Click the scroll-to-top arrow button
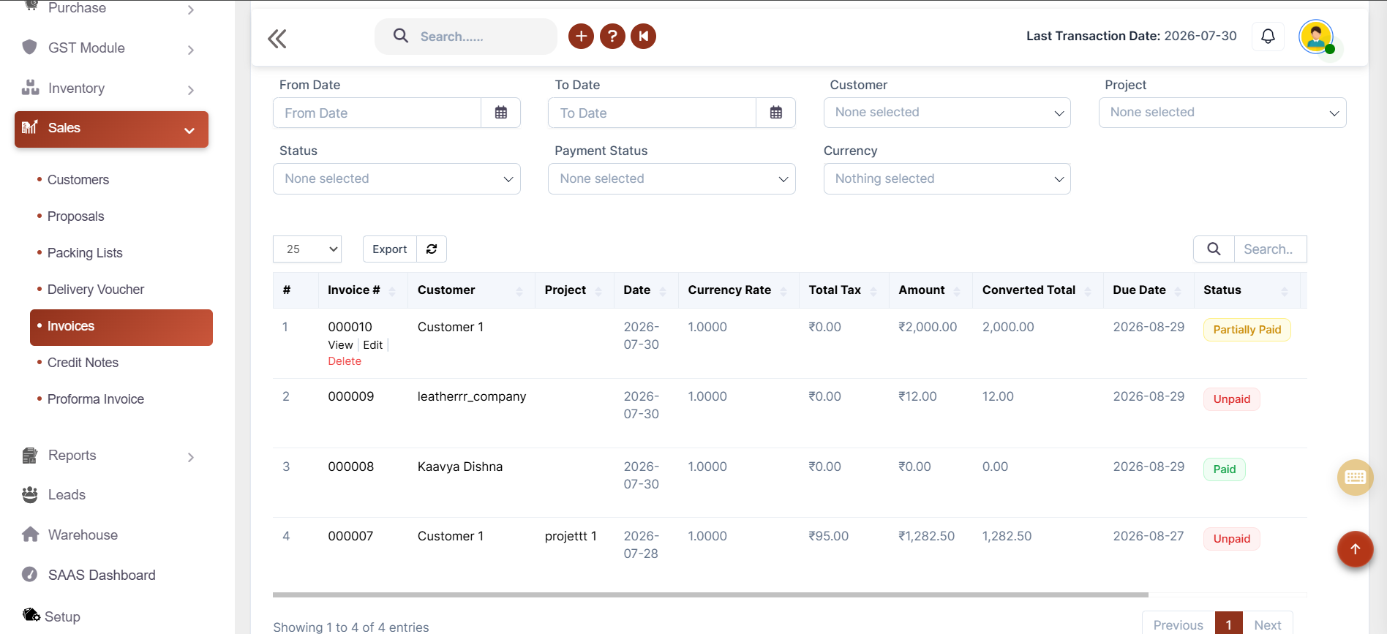This screenshot has width=1387, height=634. point(1355,549)
